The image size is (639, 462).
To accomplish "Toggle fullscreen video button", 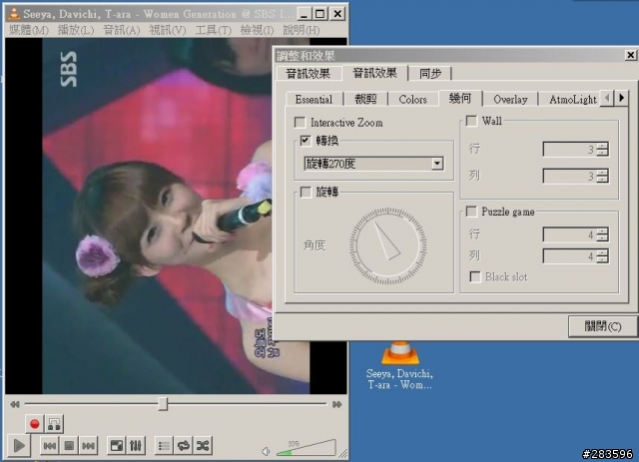I will (117, 446).
